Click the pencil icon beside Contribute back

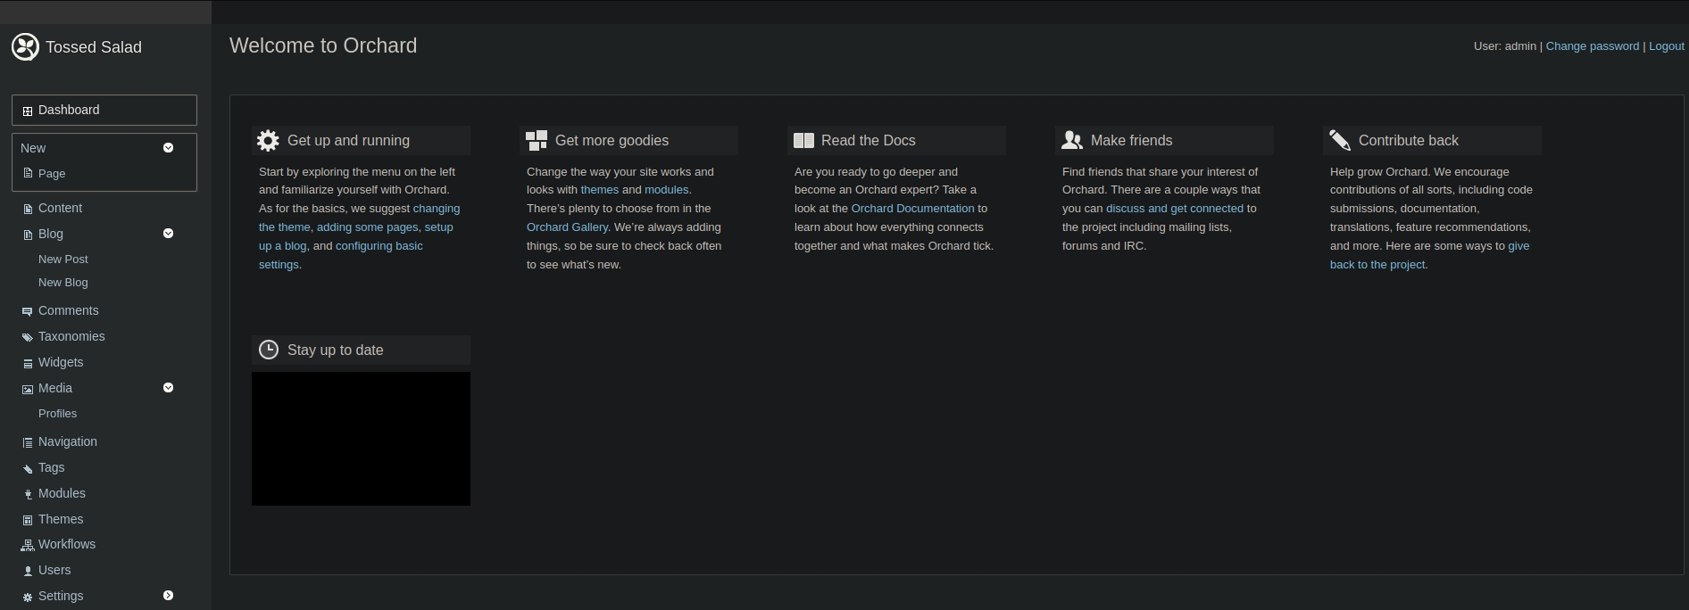(1340, 141)
